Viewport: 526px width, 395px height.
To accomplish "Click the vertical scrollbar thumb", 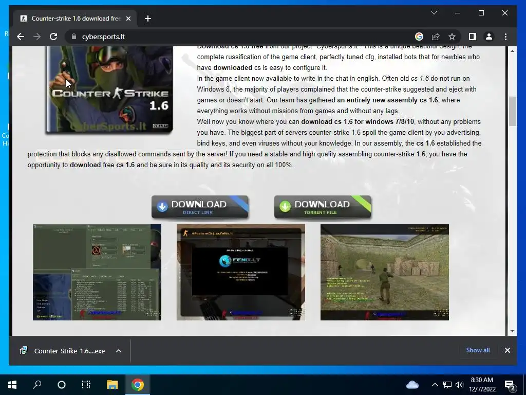I will [x=512, y=111].
